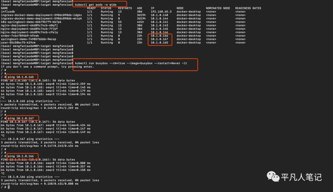
Task: Select the influxdb pod name
Action: pos(8,11)
